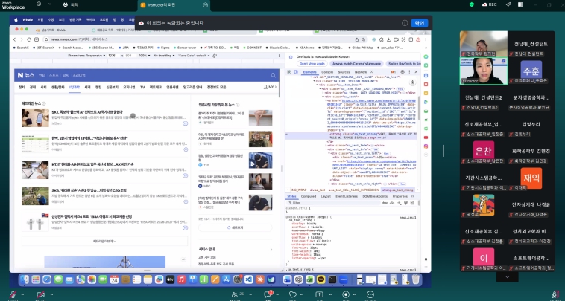565x301 pixels.
Task: Click blue 확인 confirm button
Action: [420, 23]
